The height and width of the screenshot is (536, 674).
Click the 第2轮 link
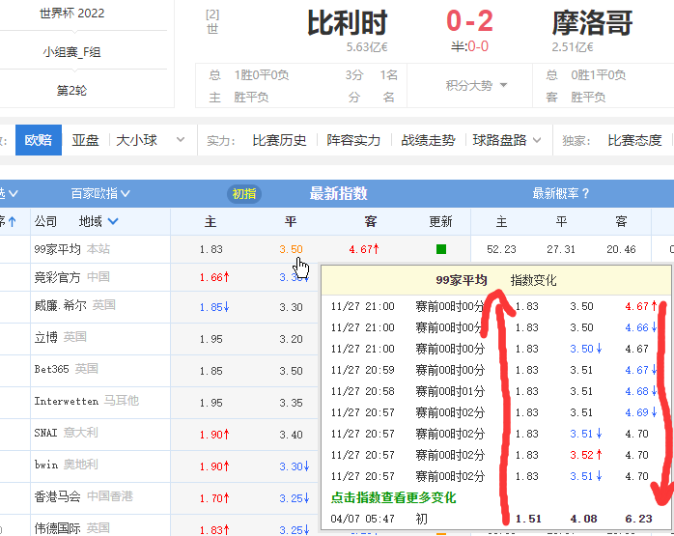tap(71, 91)
